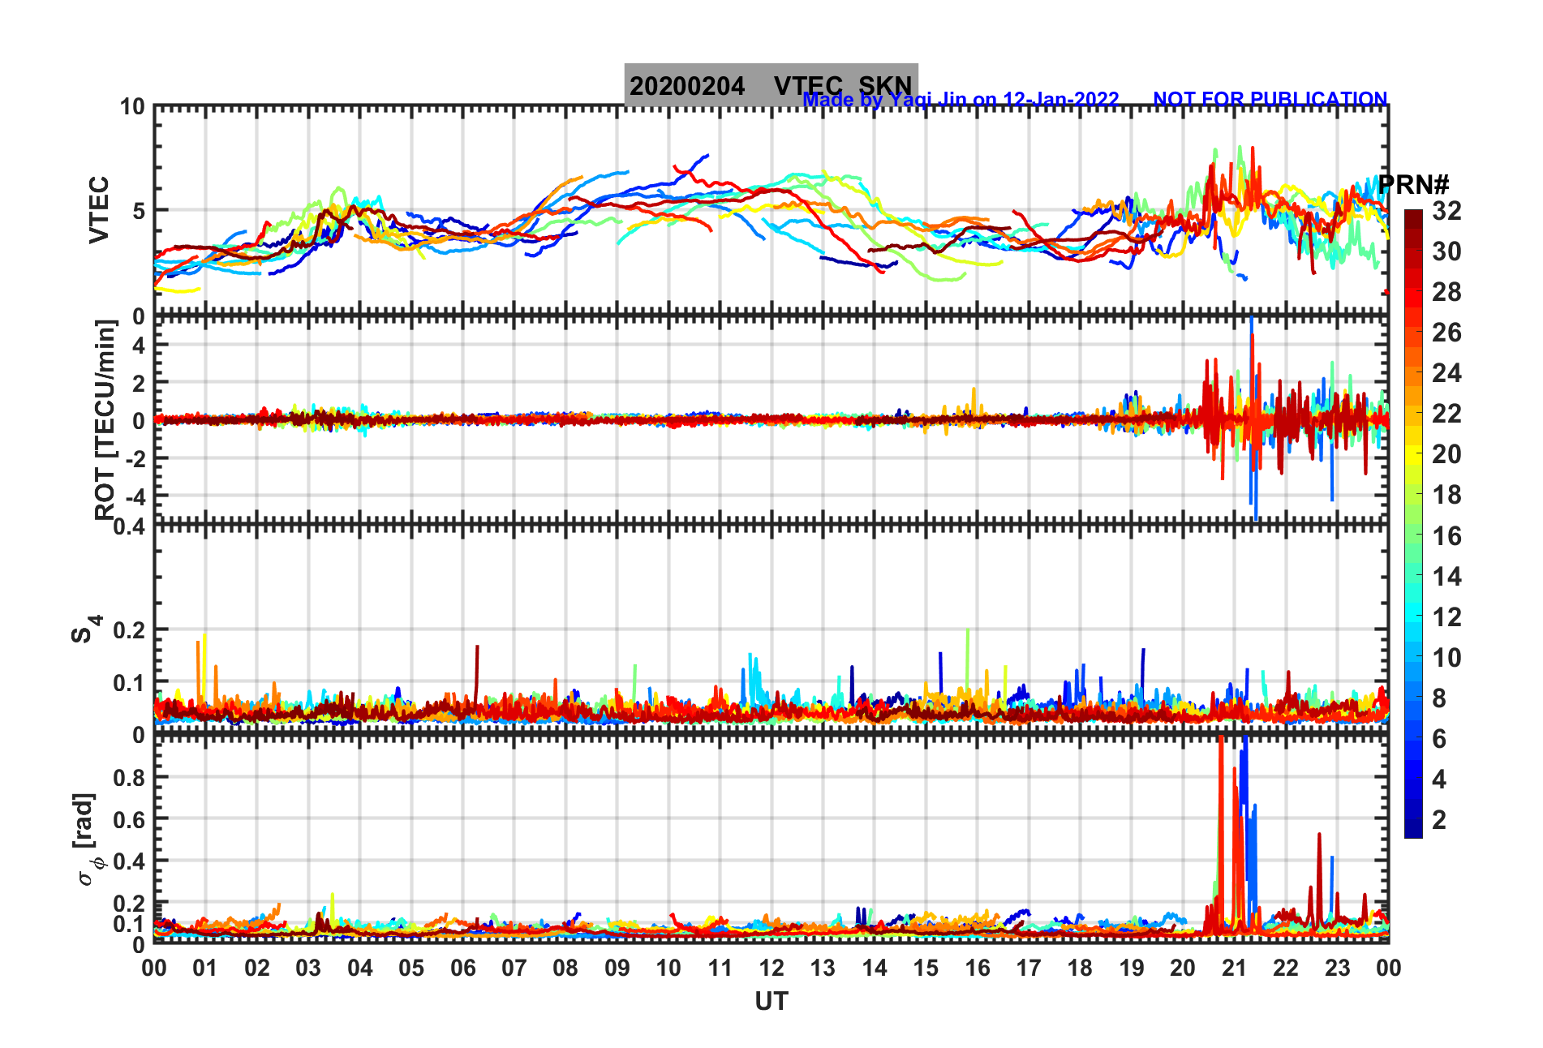Click the sigma-phi plot panel
Image resolution: width=1543 pixels, height=1048 pixels.
coord(771,840)
